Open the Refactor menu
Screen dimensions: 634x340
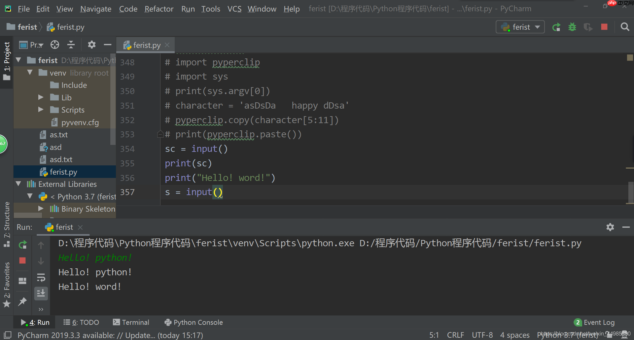coord(159,9)
